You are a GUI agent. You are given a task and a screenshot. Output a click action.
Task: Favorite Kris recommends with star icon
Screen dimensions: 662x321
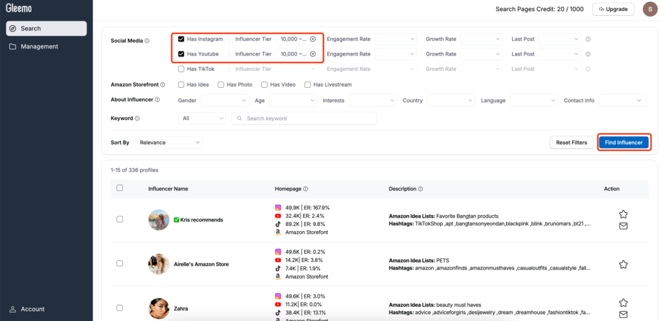tap(623, 214)
